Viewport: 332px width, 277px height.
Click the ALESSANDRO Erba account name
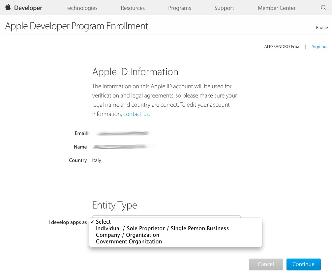point(282,47)
